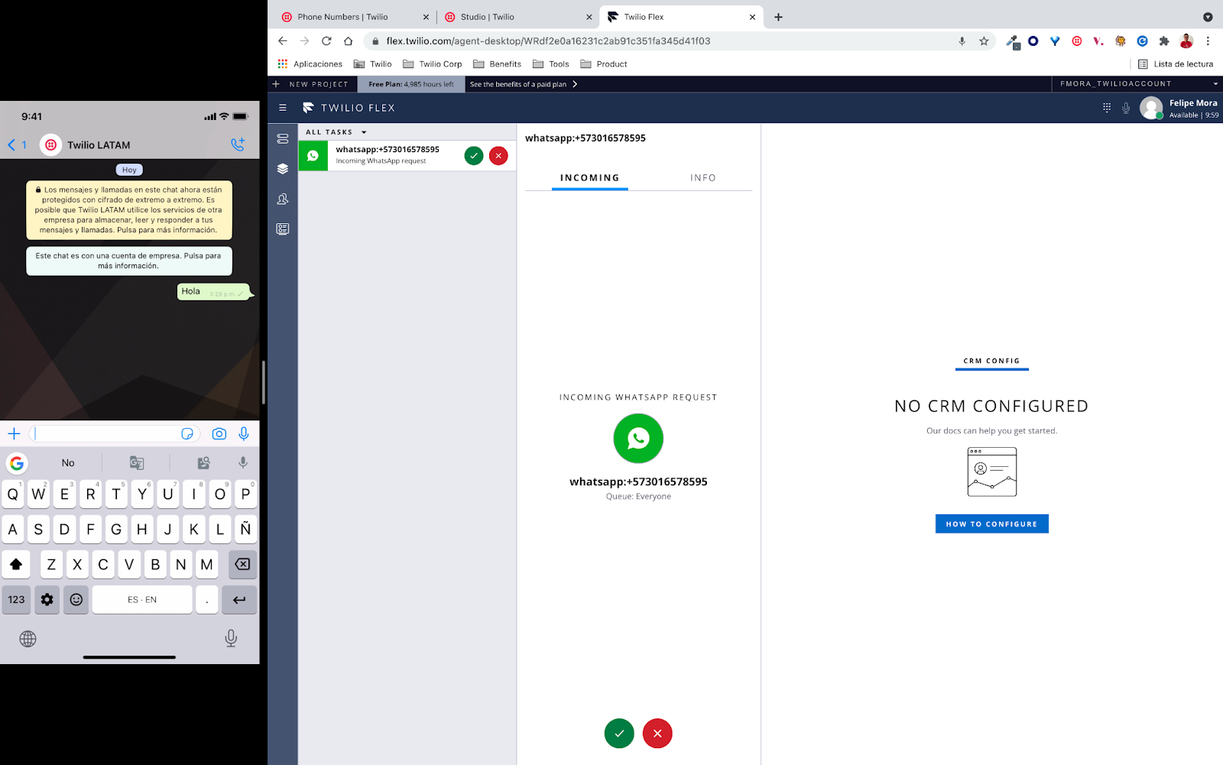Tap the business account notice bubble
The height and width of the screenshot is (765, 1223).
click(x=129, y=261)
